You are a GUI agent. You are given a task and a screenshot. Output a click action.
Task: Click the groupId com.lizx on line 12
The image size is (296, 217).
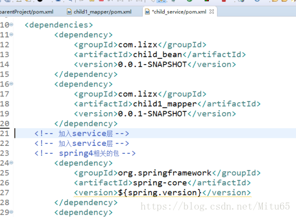tap(138, 45)
